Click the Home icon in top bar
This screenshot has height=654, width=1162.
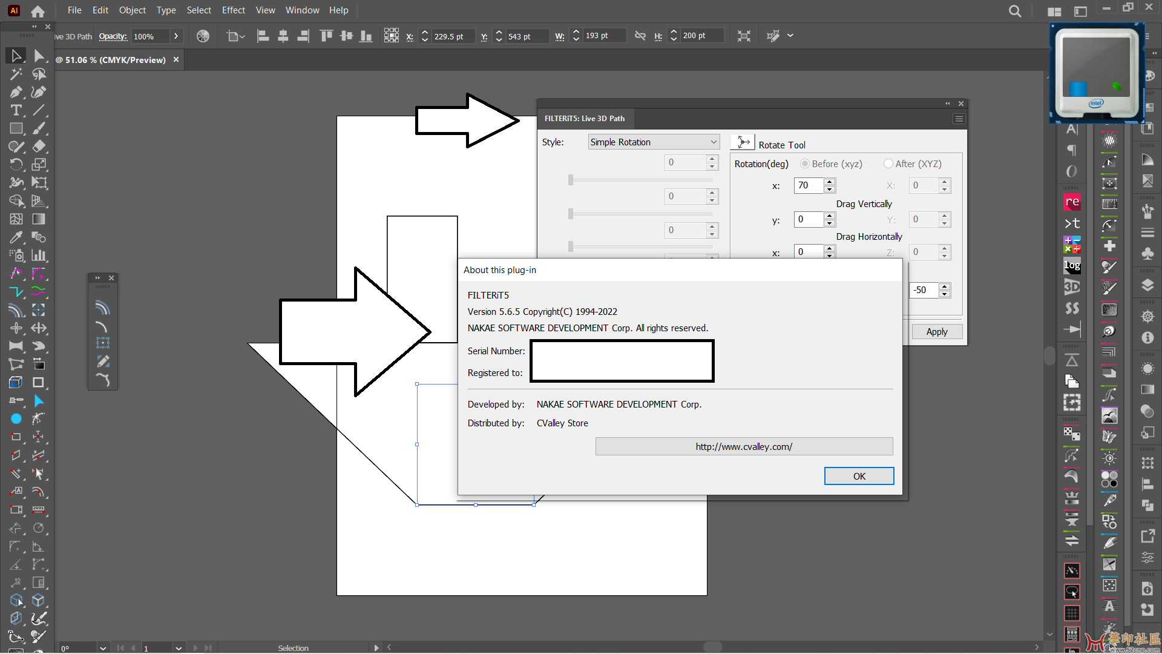click(38, 11)
